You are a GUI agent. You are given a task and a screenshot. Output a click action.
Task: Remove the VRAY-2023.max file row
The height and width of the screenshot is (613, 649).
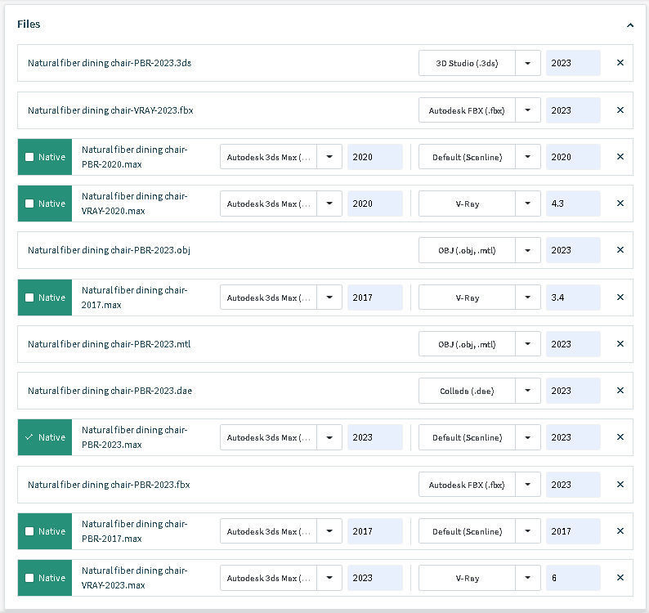tap(620, 578)
